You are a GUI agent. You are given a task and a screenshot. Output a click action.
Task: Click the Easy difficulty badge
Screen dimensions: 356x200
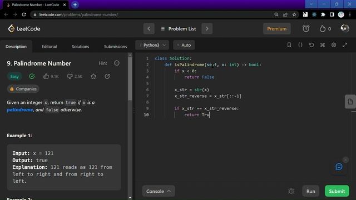tap(14, 77)
